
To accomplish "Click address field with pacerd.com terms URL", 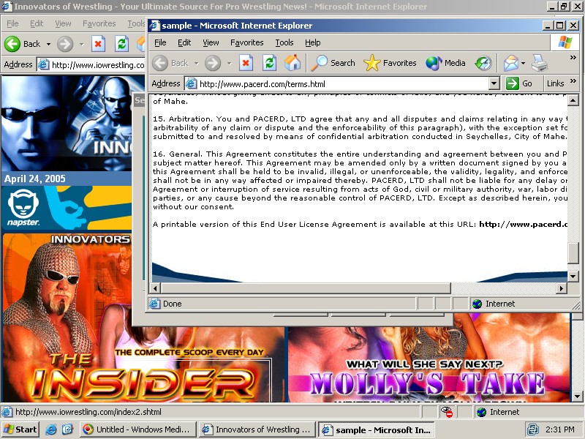I will (x=342, y=84).
